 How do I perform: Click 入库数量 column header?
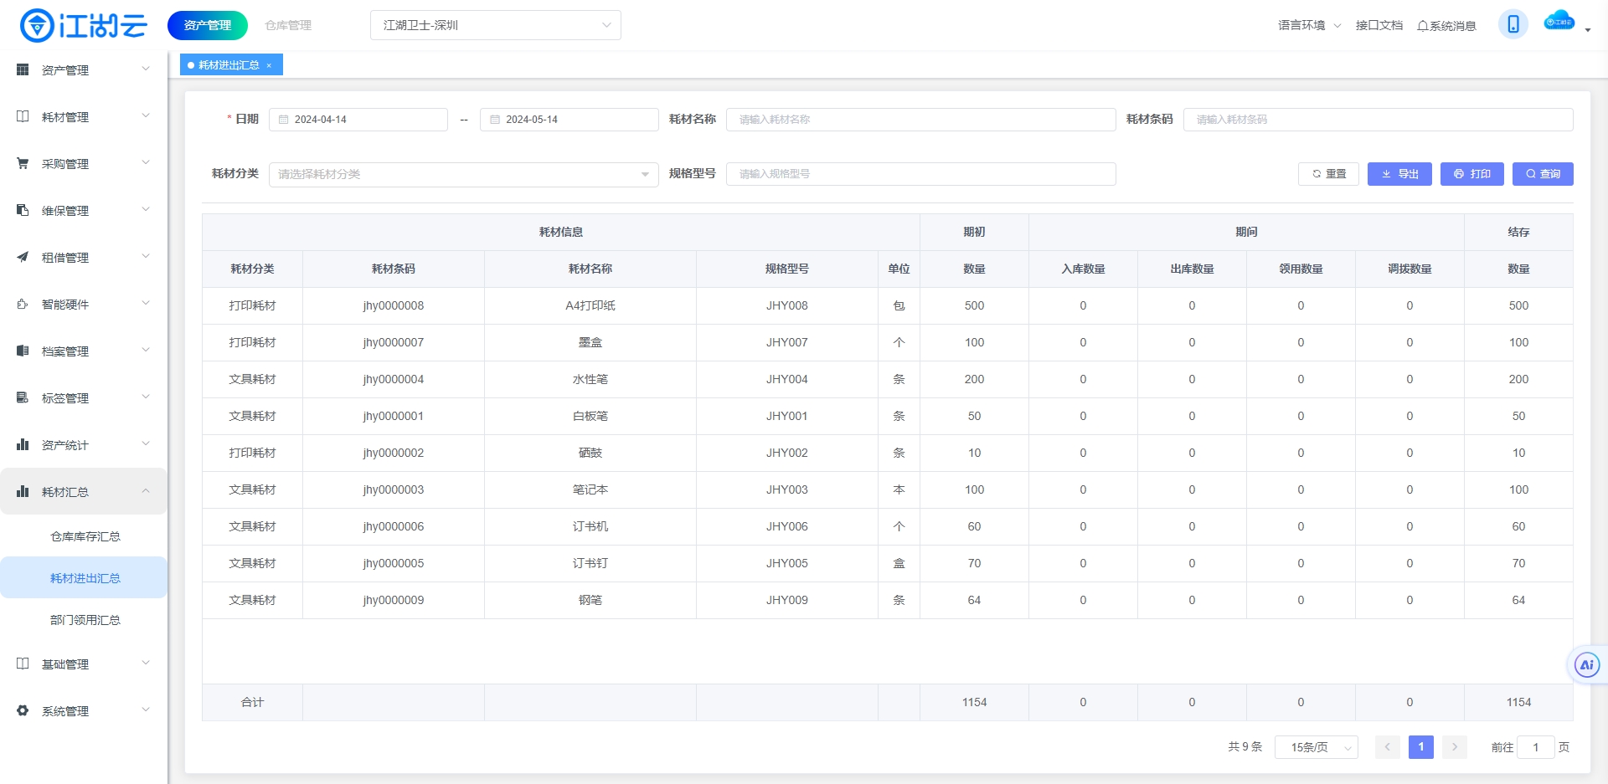point(1083,269)
